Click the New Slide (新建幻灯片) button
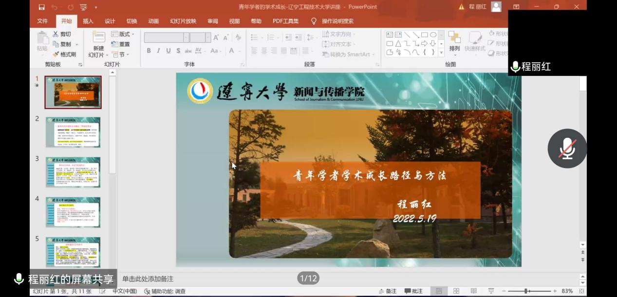The width and height of the screenshot is (617, 297). pyautogui.click(x=98, y=45)
